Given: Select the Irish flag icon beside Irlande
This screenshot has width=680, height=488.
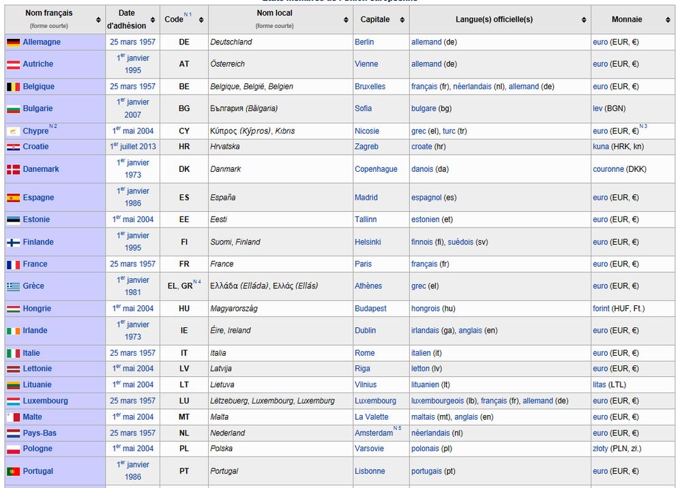Looking at the screenshot, I should coord(14,331).
